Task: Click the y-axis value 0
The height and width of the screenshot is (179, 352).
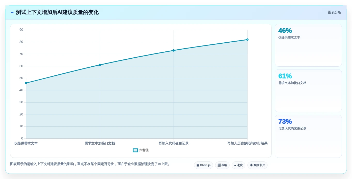Action: (x=22, y=138)
